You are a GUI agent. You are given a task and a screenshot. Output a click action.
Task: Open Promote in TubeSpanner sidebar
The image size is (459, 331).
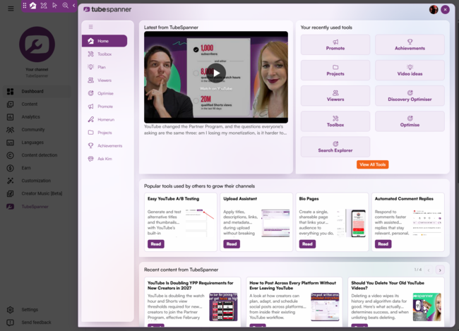tap(105, 107)
